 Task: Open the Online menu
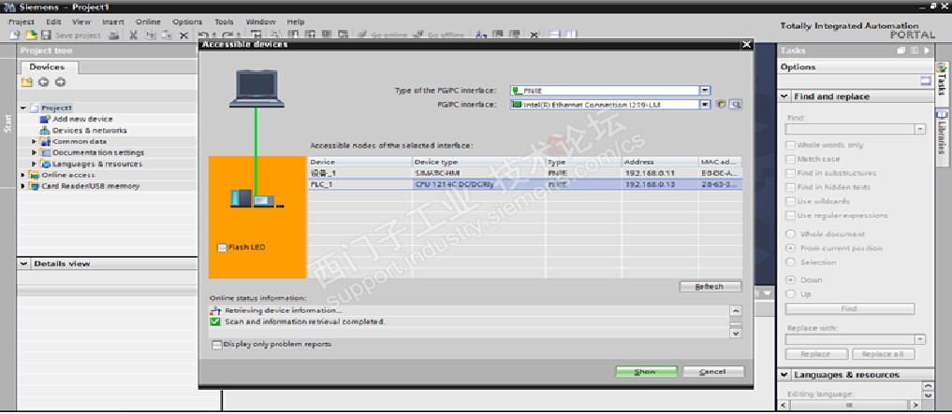tap(148, 21)
